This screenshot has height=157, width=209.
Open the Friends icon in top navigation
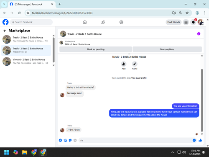click(x=103, y=22)
